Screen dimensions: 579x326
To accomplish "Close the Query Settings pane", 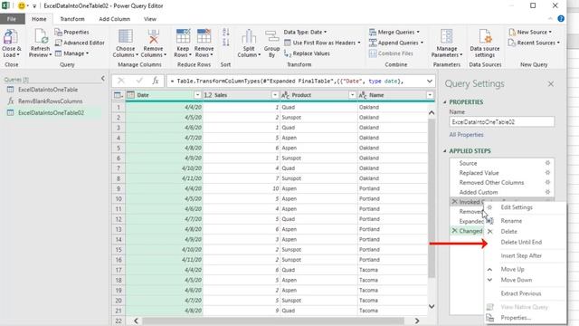I will coord(551,84).
